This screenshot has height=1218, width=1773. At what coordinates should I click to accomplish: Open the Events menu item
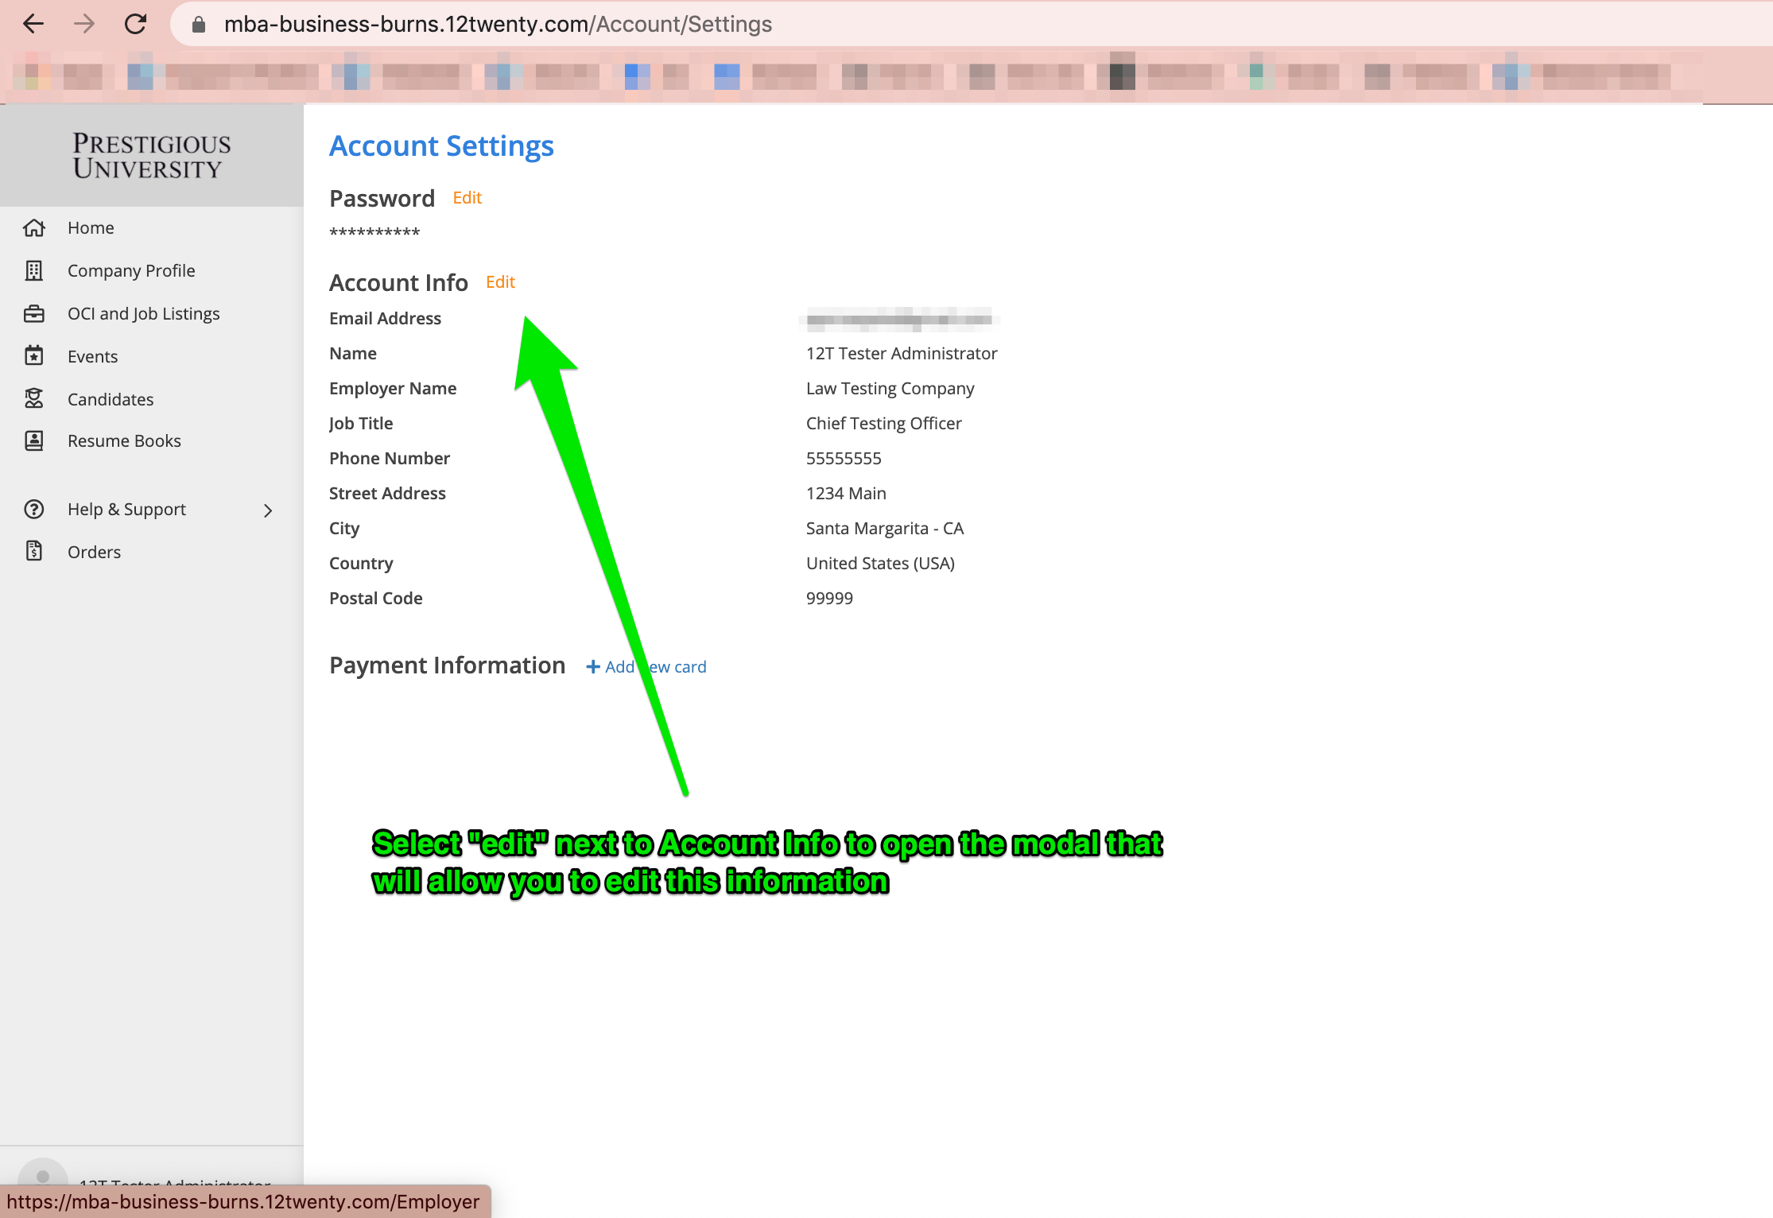coord(92,356)
